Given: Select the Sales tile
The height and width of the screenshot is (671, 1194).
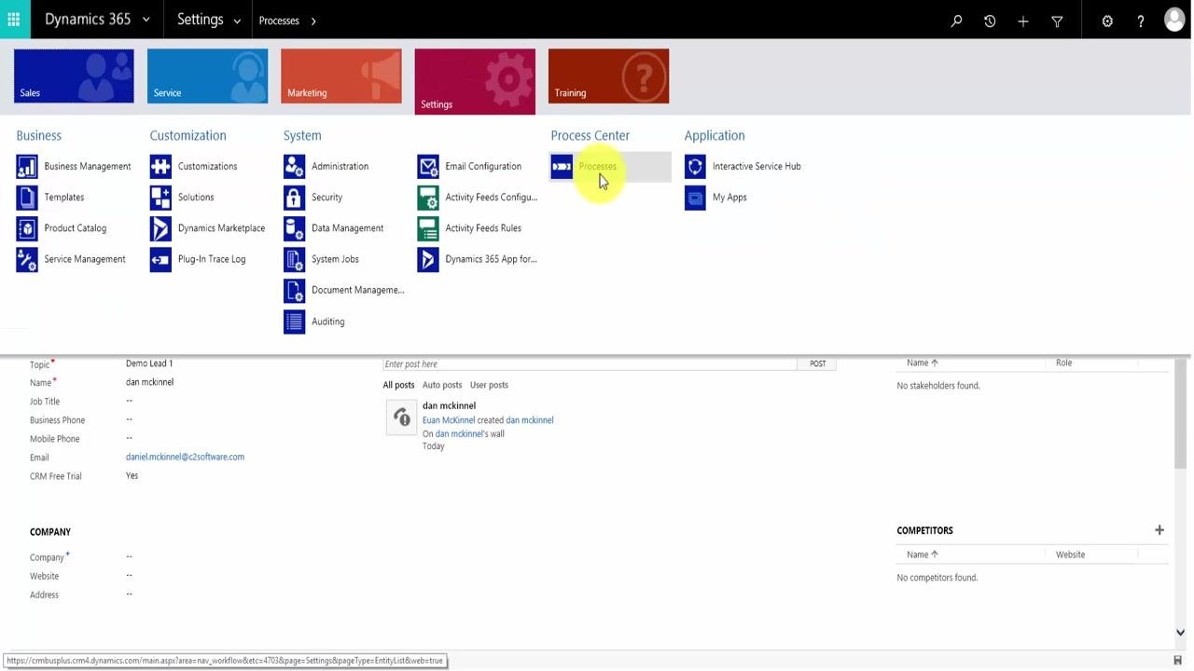Looking at the screenshot, I should point(74,75).
